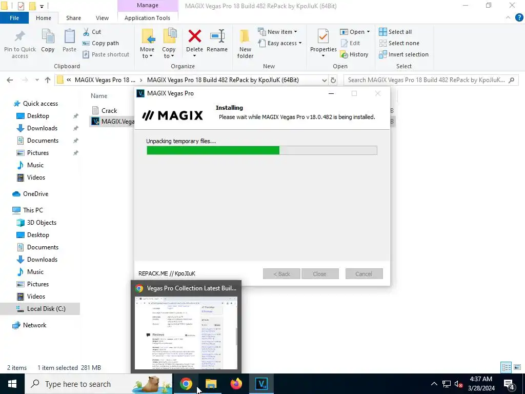Open the File menu
Image resolution: width=525 pixels, height=394 pixels.
click(x=14, y=18)
